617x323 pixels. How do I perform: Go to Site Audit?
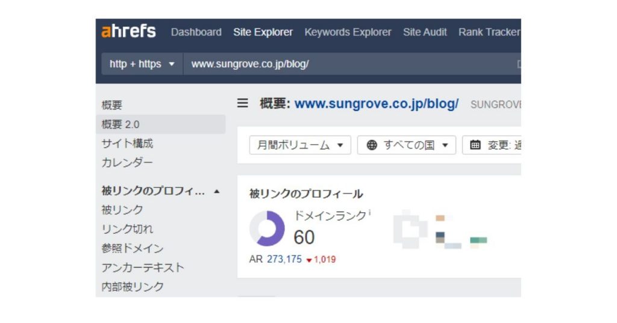[x=425, y=32]
